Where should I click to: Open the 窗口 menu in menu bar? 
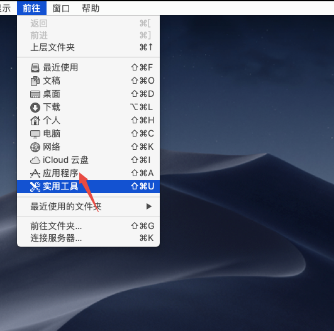61,8
